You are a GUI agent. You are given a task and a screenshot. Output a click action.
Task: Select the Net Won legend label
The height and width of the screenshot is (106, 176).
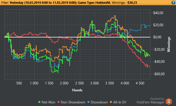(48, 102)
